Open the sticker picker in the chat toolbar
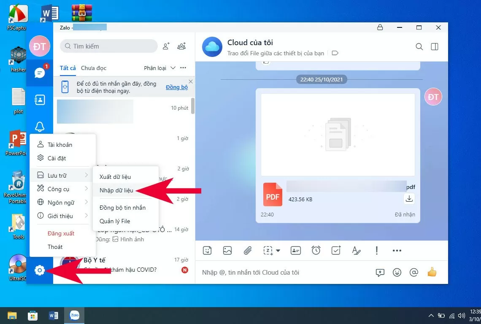The width and height of the screenshot is (481, 324). click(207, 250)
